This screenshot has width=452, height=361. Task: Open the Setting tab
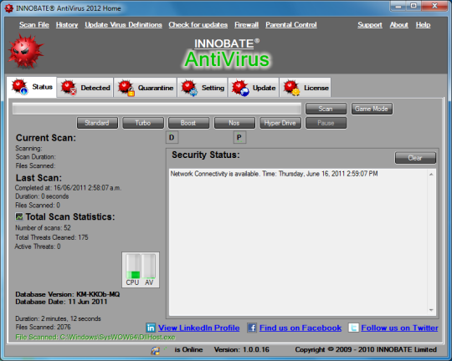[x=203, y=88]
